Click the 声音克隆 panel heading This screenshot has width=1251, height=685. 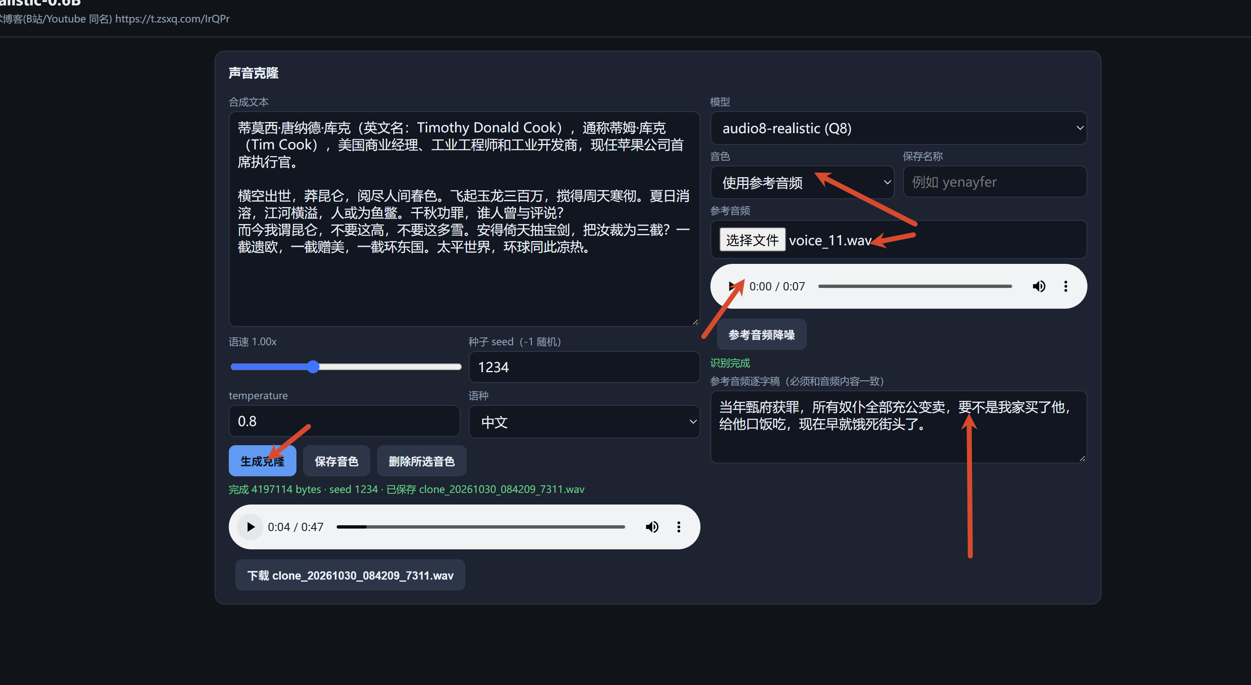[x=254, y=73]
